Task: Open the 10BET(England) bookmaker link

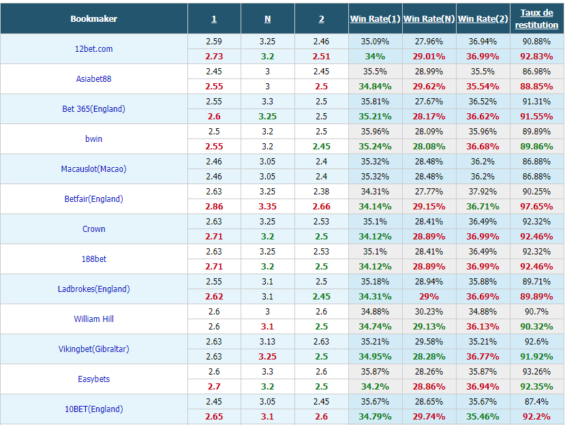Action: [93, 409]
